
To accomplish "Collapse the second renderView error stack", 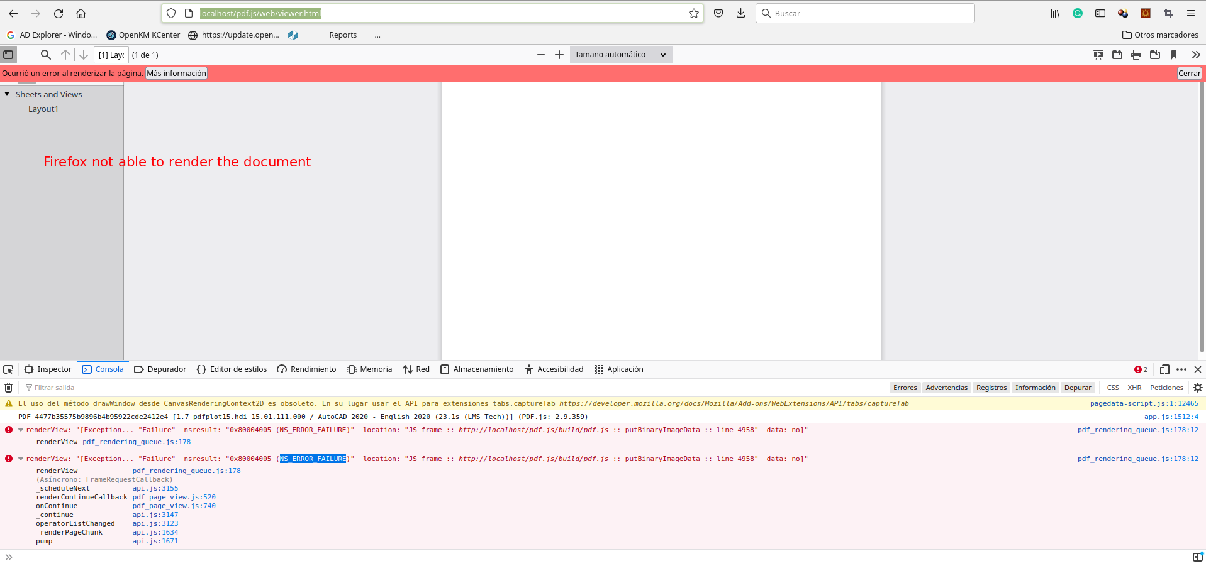I will click(21, 459).
